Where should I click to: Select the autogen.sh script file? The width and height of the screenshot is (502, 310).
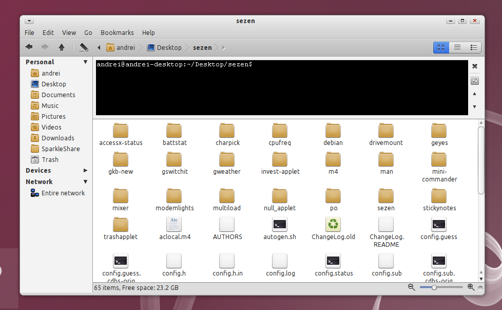pyautogui.click(x=280, y=229)
